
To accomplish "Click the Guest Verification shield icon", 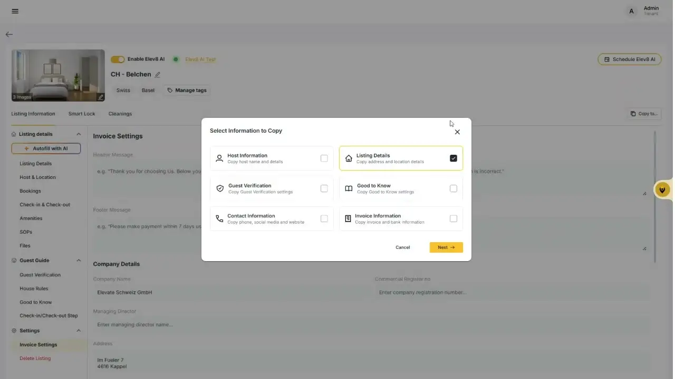I will pyautogui.click(x=220, y=188).
